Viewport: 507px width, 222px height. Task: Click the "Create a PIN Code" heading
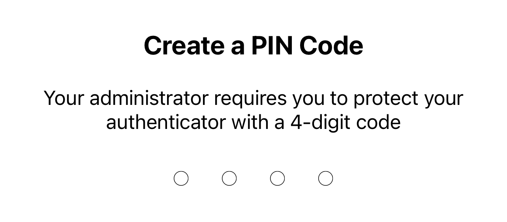253,45
